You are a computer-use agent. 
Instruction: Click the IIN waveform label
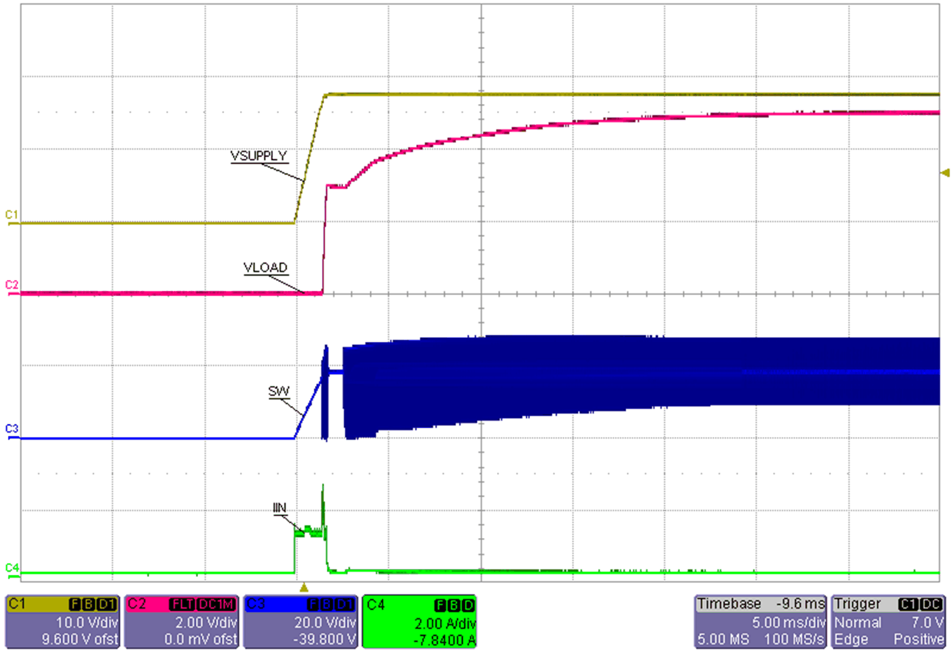click(279, 508)
